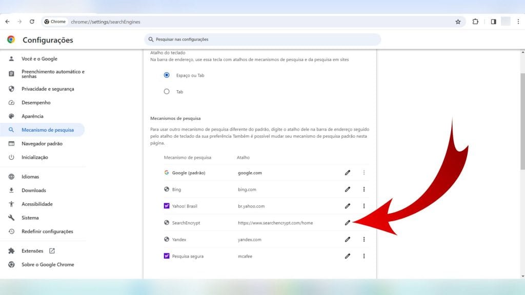Select the "Espaço ou Tab" radio option
The image size is (525, 295).
pyautogui.click(x=167, y=75)
